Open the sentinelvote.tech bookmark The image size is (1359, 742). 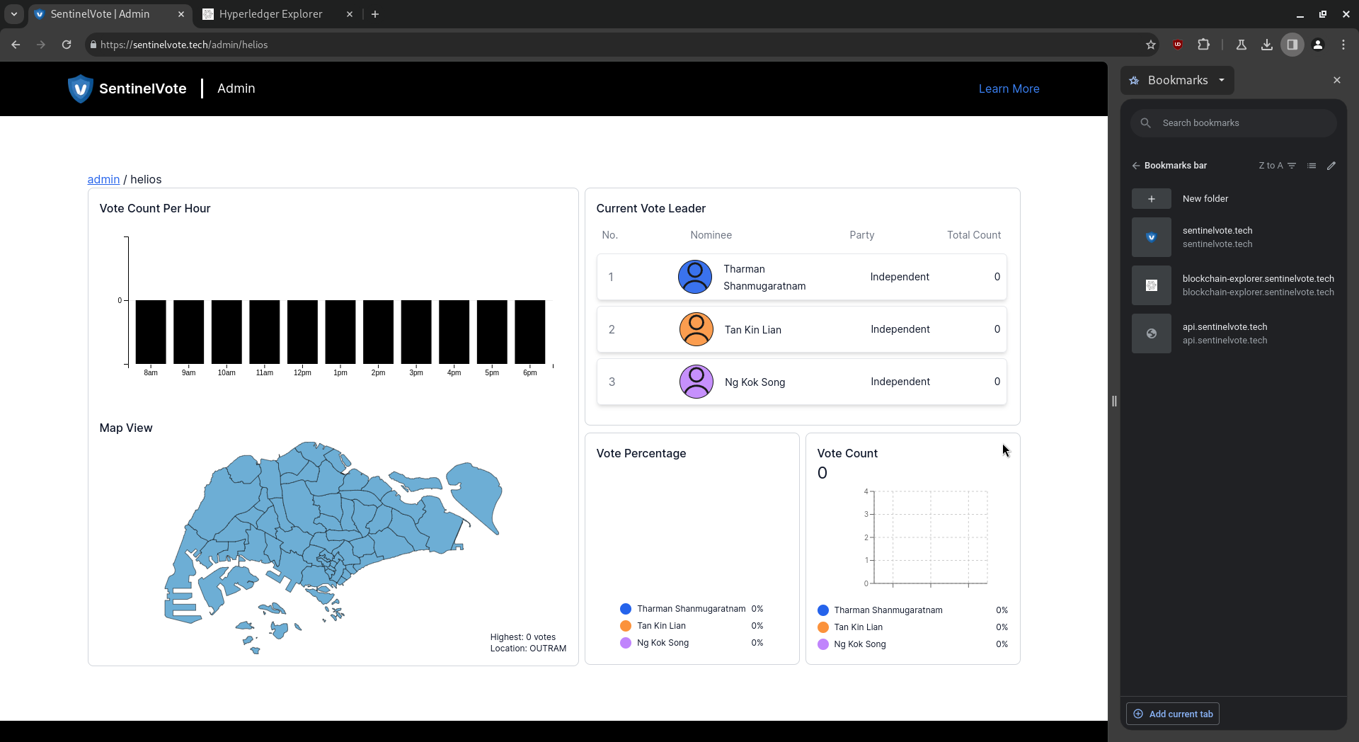[x=1233, y=237]
